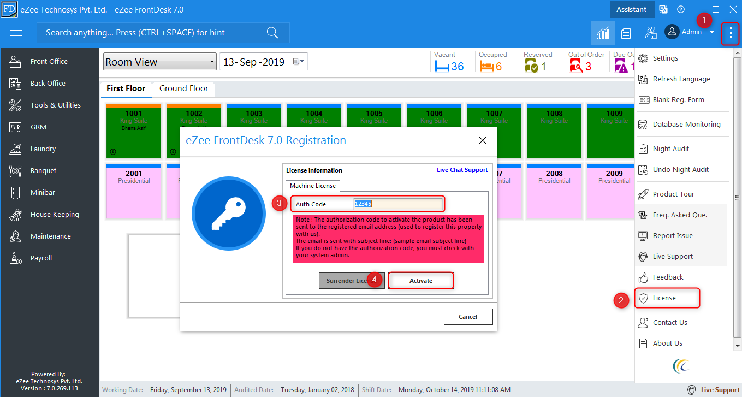Click the Minibar fridge icon
742x397 pixels.
[x=15, y=193]
